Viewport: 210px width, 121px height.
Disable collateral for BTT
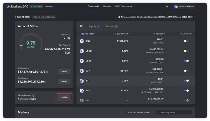coord(186,81)
